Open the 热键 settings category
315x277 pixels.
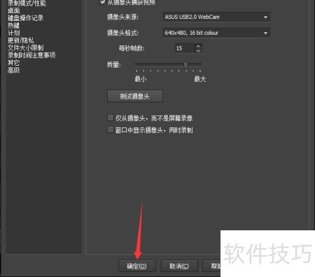point(14,25)
